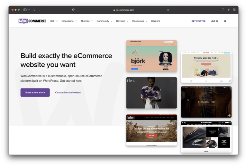Image resolution: width=247 pixels, height=166 pixels.
Task: Open the björk store showcase thumbnail
Action: click(x=151, y=56)
